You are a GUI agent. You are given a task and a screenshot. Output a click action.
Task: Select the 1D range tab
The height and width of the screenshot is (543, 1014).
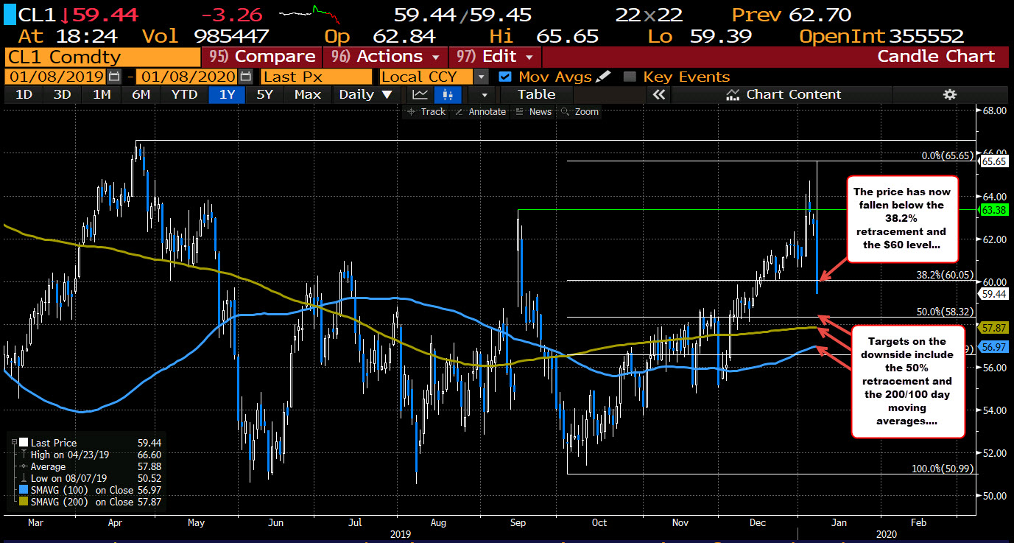click(x=24, y=94)
